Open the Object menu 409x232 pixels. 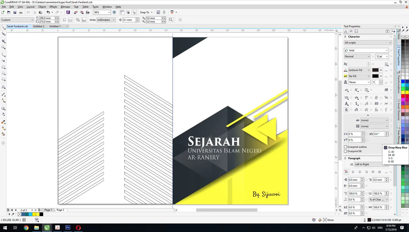click(x=42, y=7)
